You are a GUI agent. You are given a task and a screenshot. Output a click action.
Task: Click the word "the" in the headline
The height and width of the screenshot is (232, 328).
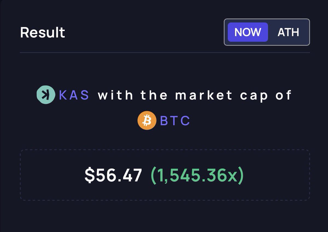154,95
